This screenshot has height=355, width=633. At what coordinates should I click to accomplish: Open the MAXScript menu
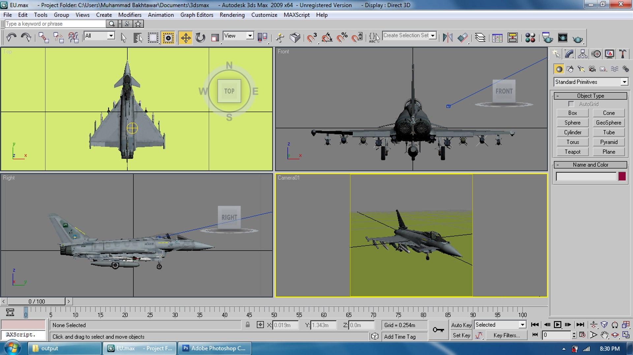point(296,15)
